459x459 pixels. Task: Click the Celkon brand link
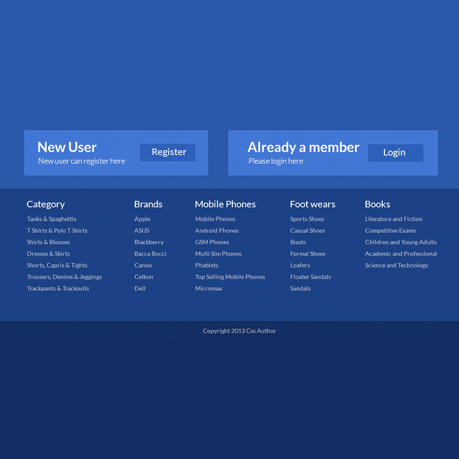click(x=143, y=277)
